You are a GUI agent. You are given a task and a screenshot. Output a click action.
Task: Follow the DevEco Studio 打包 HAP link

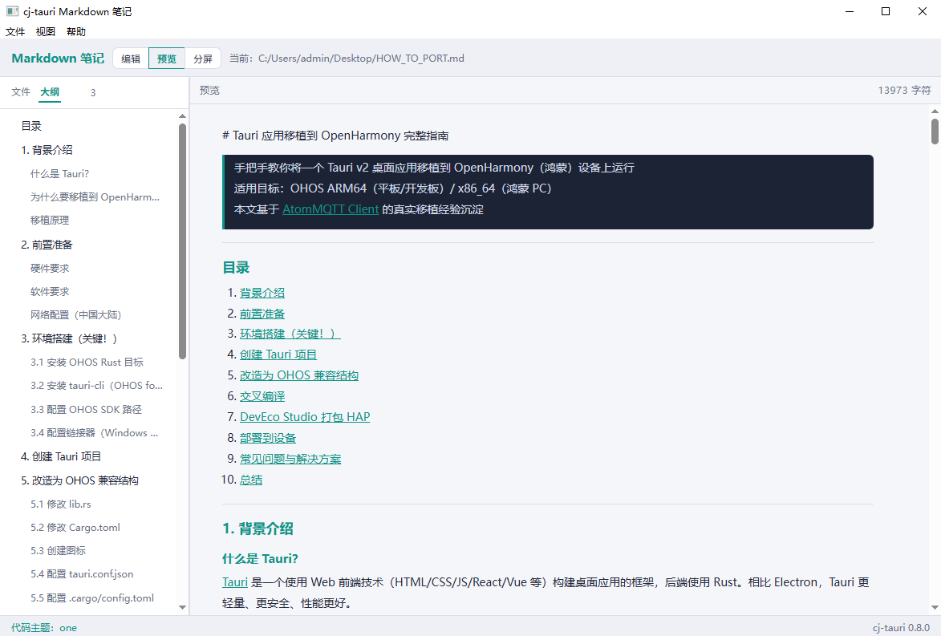click(305, 417)
